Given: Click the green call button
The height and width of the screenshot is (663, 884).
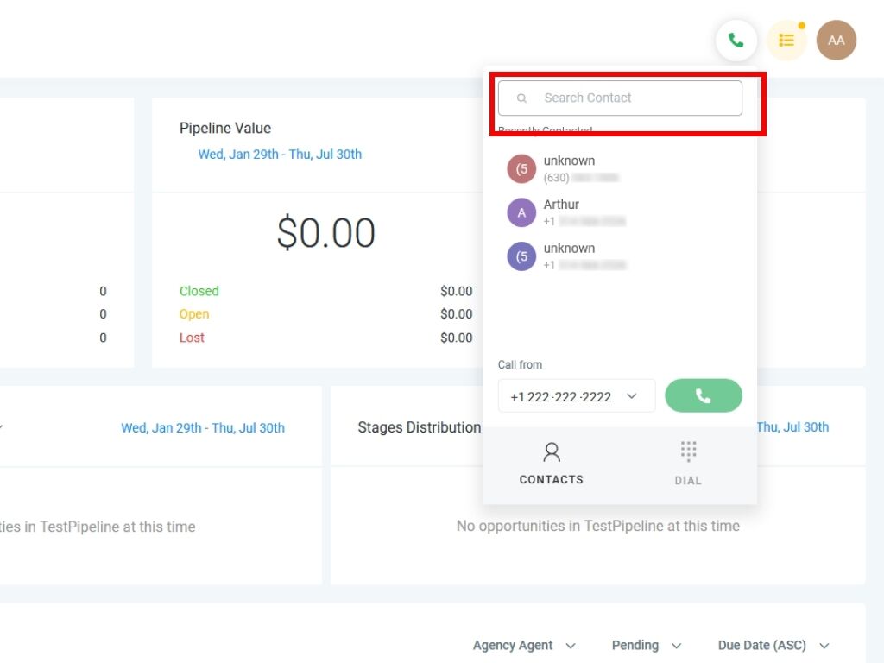Looking at the screenshot, I should click(703, 396).
